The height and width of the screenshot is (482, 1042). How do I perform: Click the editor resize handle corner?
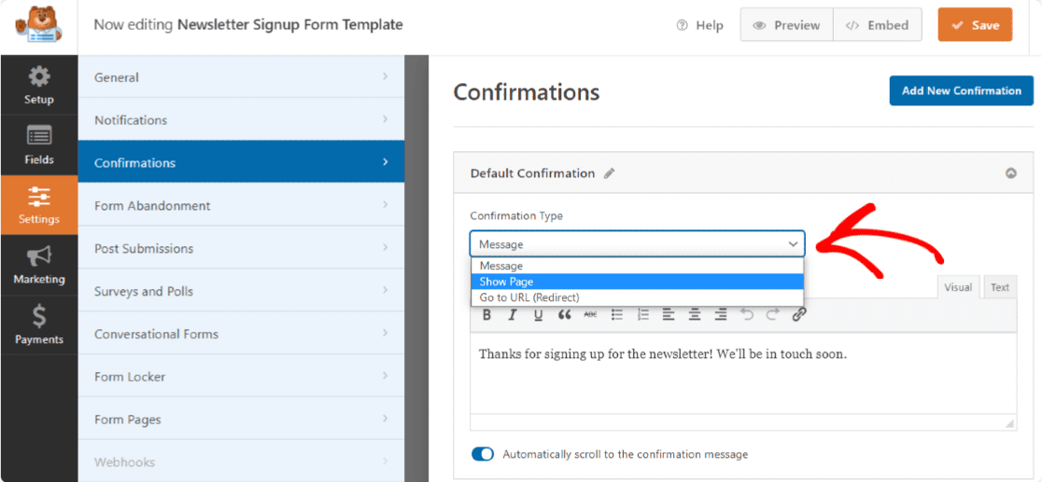pos(1010,423)
